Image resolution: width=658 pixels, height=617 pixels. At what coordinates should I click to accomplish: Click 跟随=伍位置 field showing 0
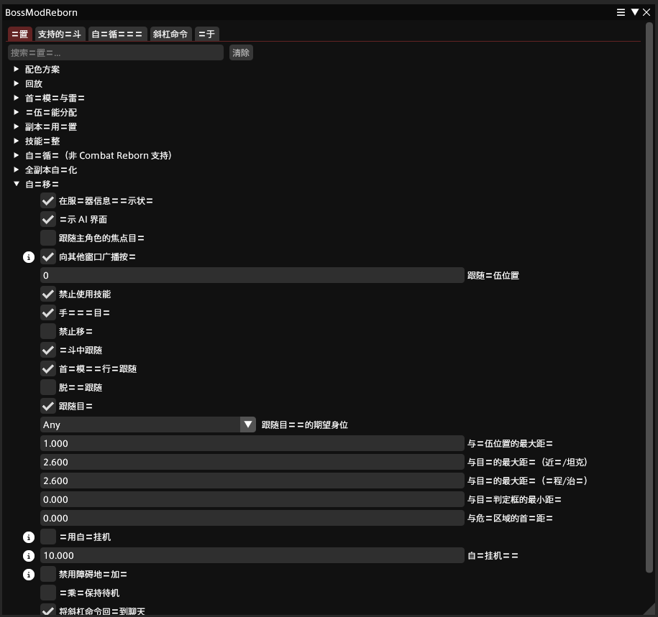(252, 275)
